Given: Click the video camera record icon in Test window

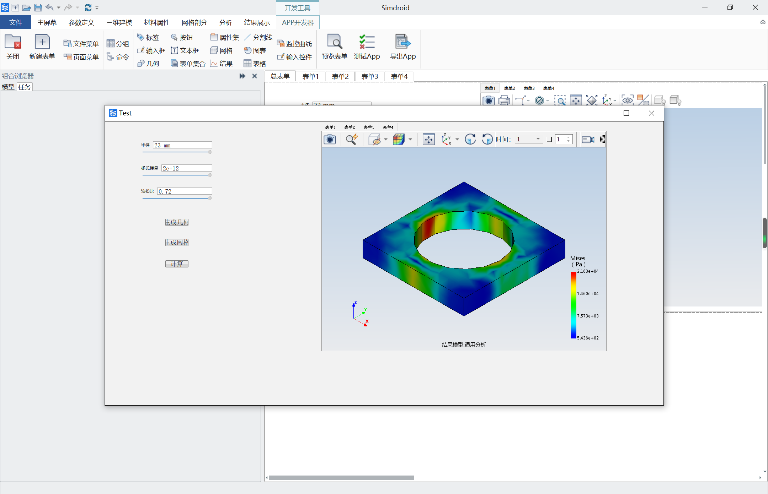Looking at the screenshot, I should click(588, 140).
